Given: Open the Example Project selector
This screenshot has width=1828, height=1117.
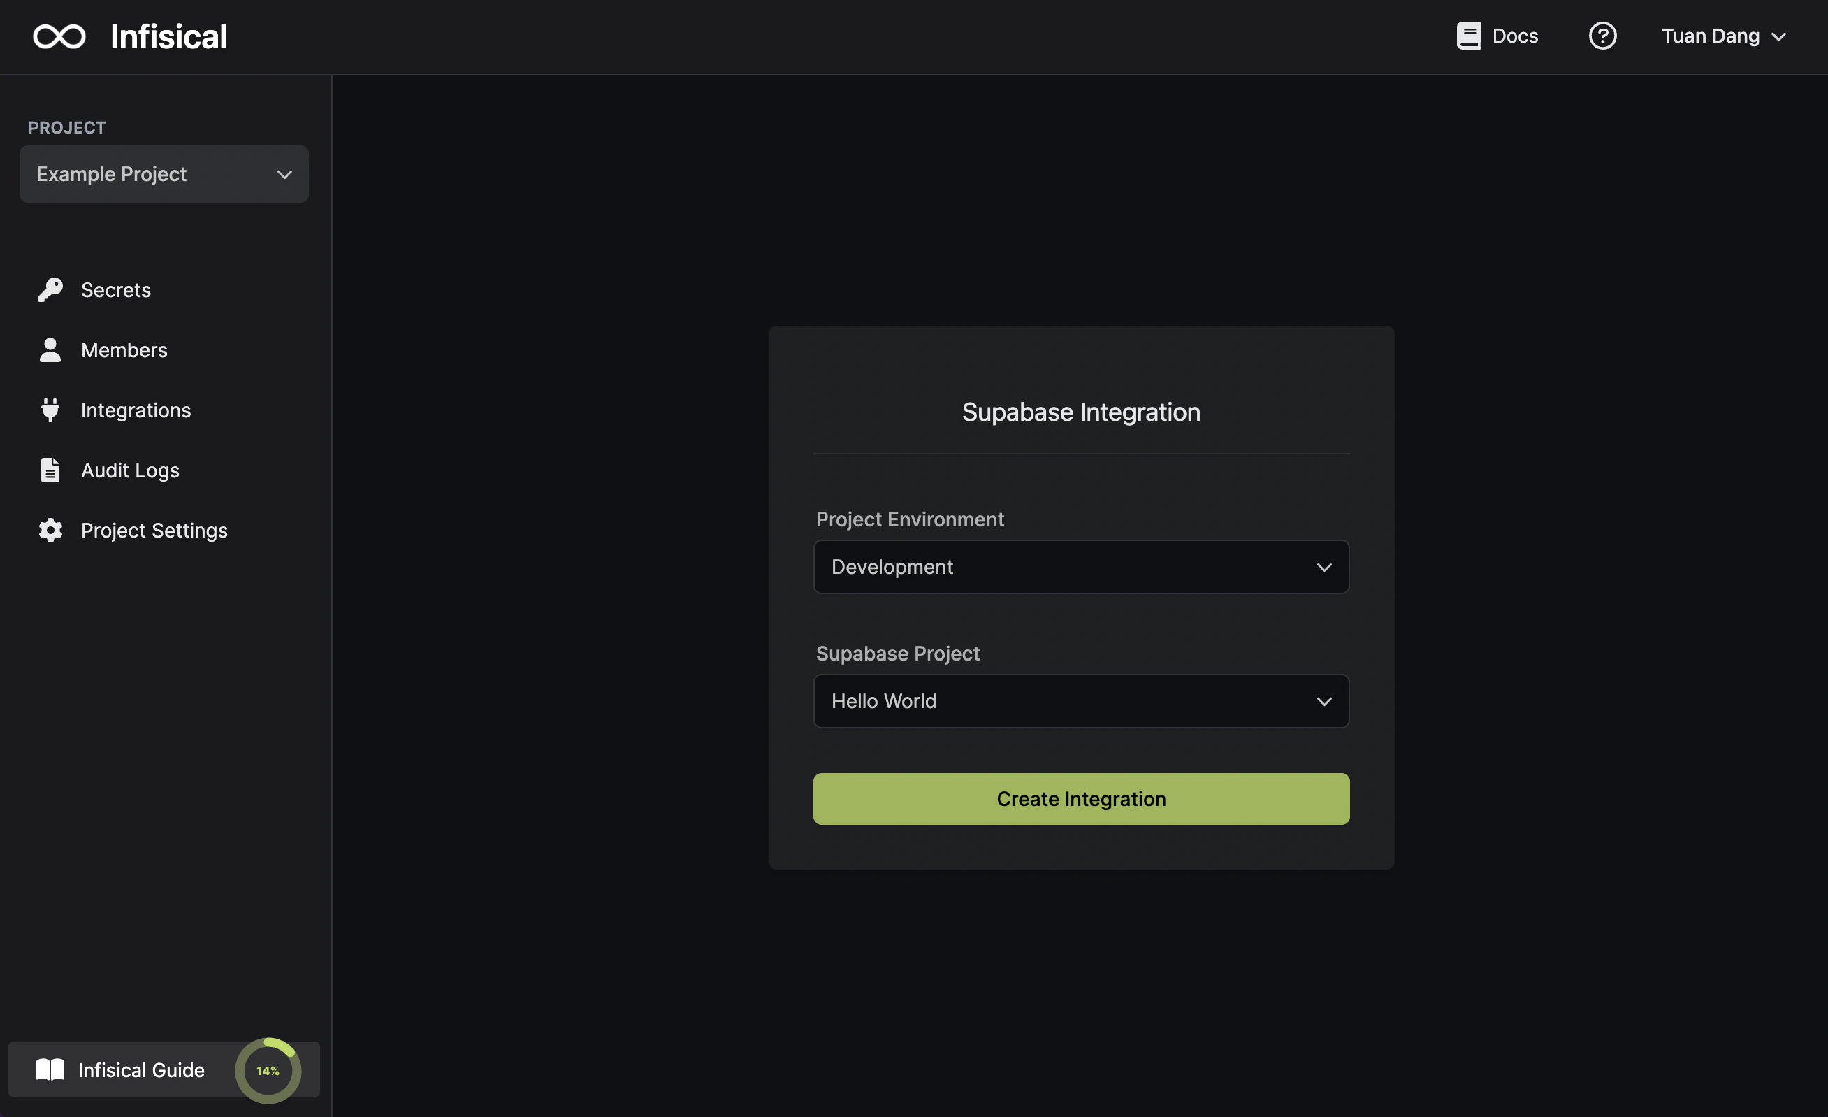Looking at the screenshot, I should [x=164, y=173].
